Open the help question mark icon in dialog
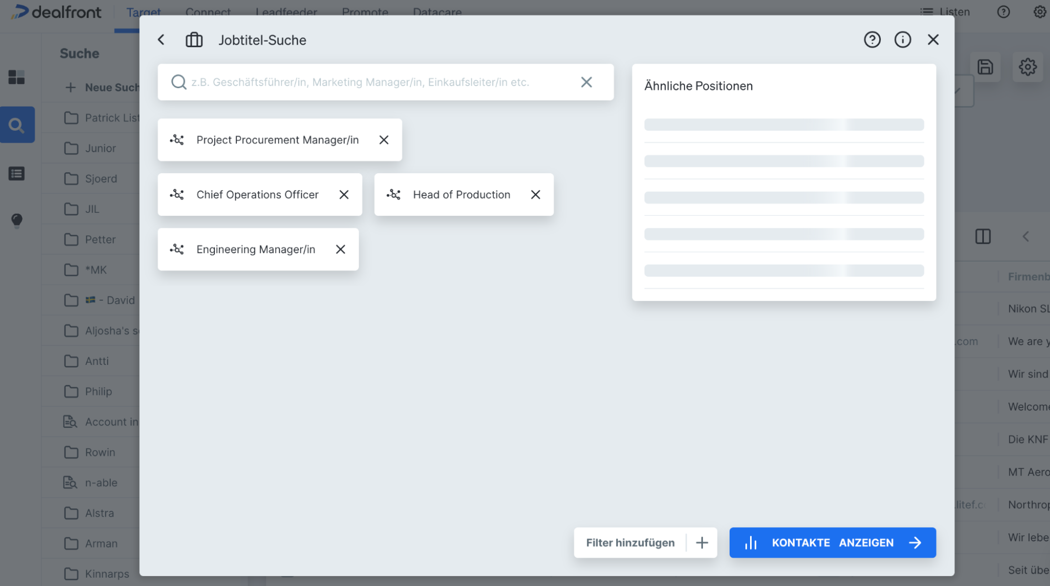This screenshot has width=1050, height=586. click(872, 40)
